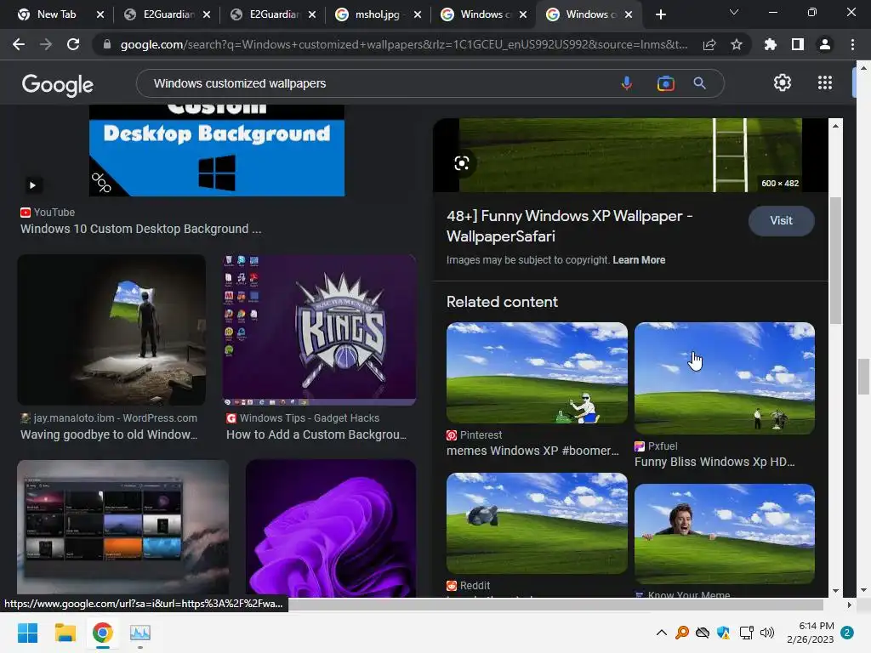Click the address bar URL
The height and width of the screenshot is (653, 871).
point(404,44)
